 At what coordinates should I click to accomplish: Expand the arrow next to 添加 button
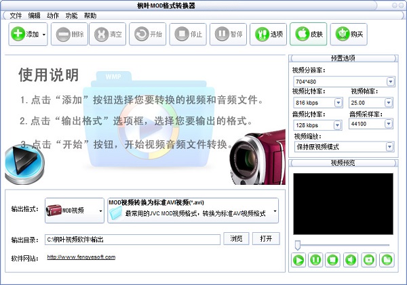pos(44,34)
